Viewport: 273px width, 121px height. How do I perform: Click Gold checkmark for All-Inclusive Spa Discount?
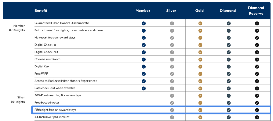coord(200,117)
